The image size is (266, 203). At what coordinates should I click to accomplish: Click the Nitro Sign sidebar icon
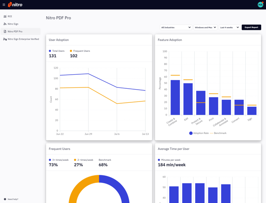pyautogui.click(x=5, y=24)
